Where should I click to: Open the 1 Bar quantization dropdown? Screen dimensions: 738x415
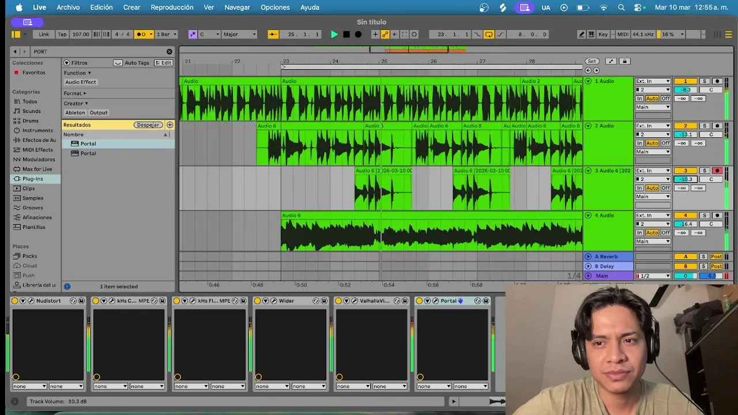tap(167, 35)
